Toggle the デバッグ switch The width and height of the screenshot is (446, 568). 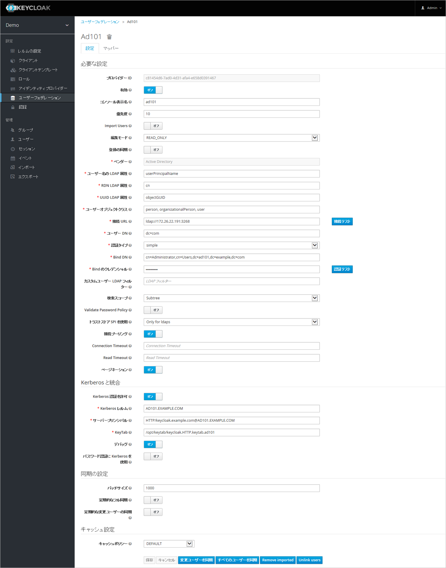pos(153,445)
